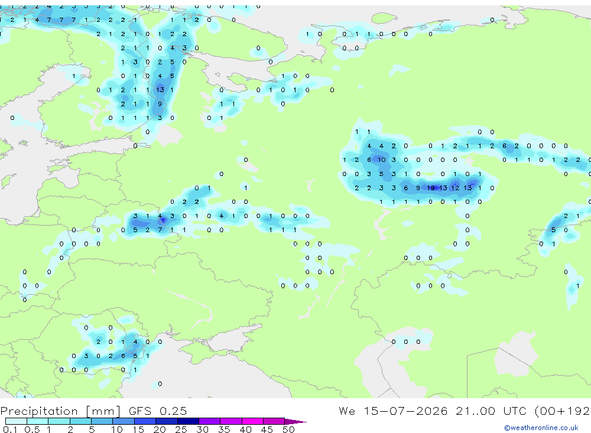Pick the legend swatch between 10 and 15
Viewport: 591px width, 433px height.
click(x=124, y=421)
